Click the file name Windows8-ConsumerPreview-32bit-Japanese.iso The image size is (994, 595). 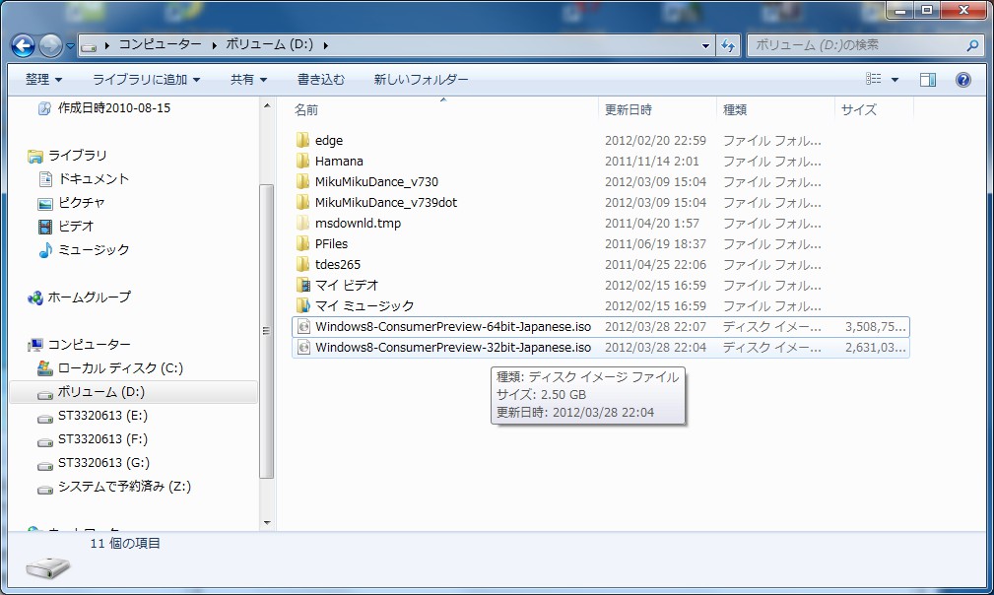point(453,347)
